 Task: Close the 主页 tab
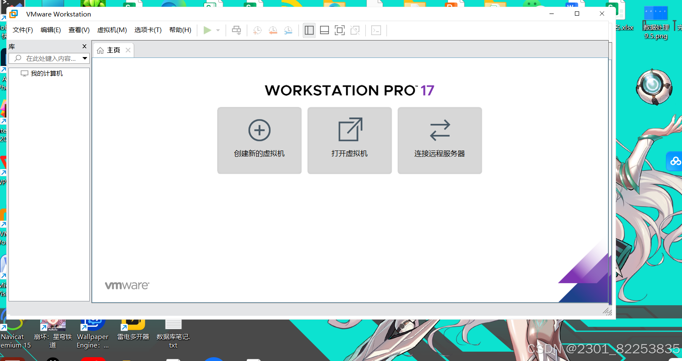(x=128, y=50)
